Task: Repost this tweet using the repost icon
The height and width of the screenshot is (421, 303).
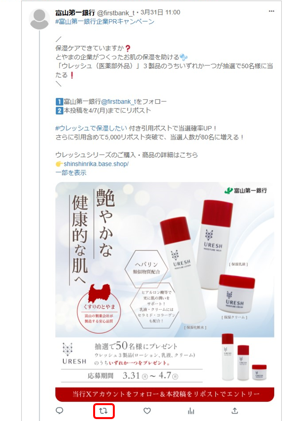Action: tap(103, 411)
